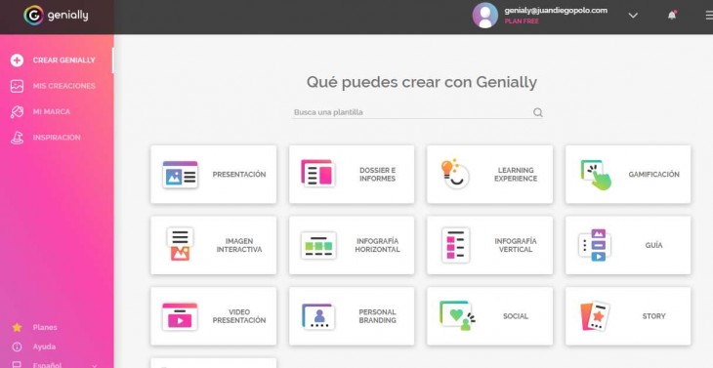713x368 pixels.
Task: Open the Planes page
Action: (x=45, y=328)
